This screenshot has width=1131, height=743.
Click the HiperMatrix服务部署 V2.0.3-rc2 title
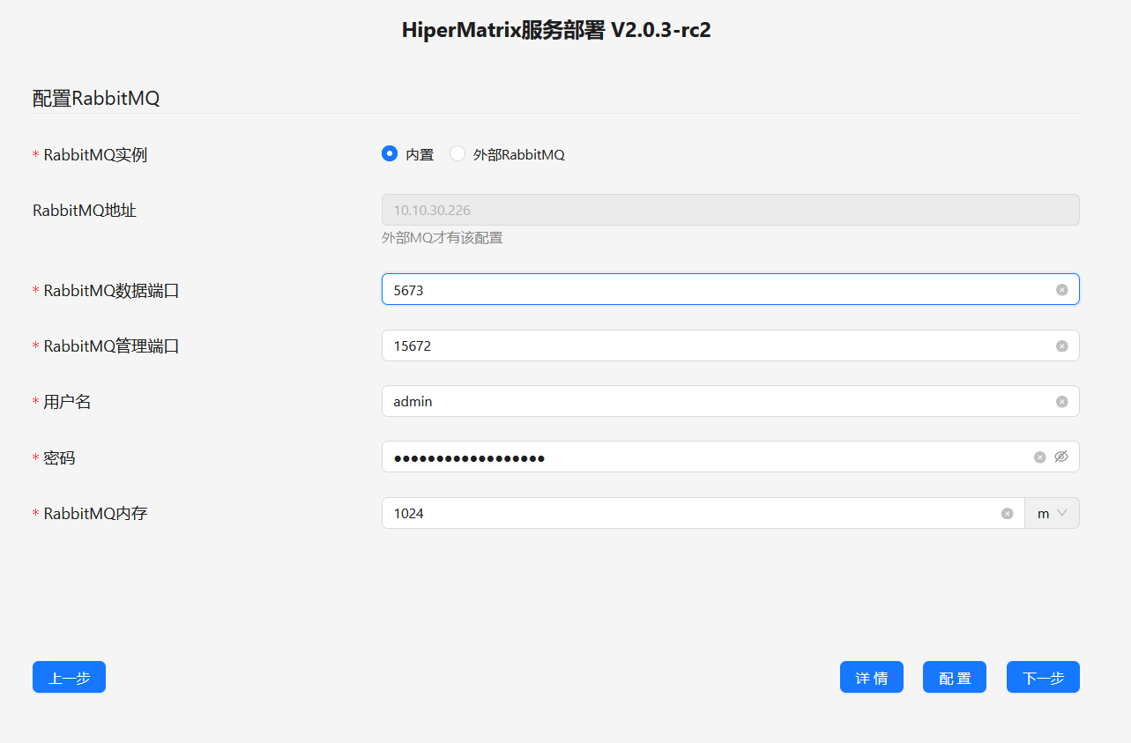556,30
